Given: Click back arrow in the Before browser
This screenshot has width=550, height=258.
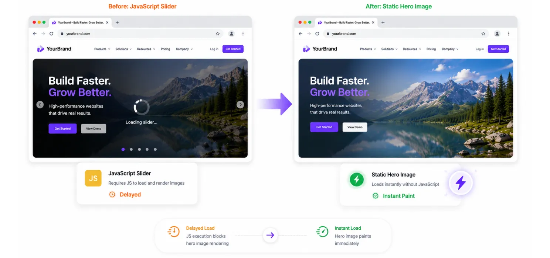Looking at the screenshot, I should point(35,34).
